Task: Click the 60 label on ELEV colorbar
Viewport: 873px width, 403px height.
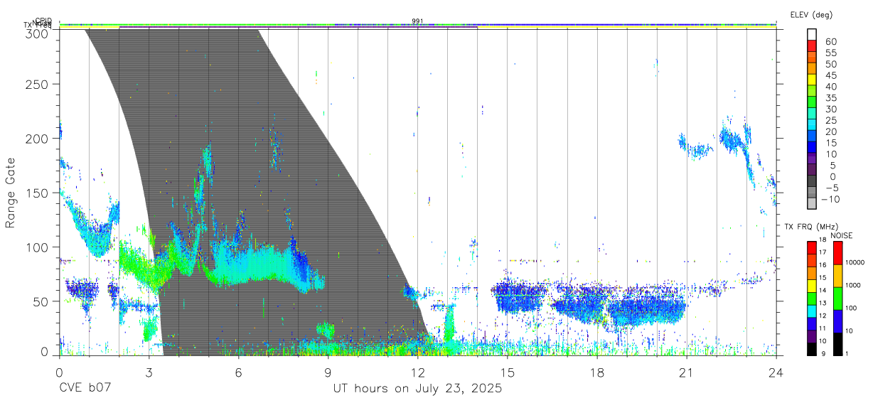Action: pyautogui.click(x=831, y=41)
